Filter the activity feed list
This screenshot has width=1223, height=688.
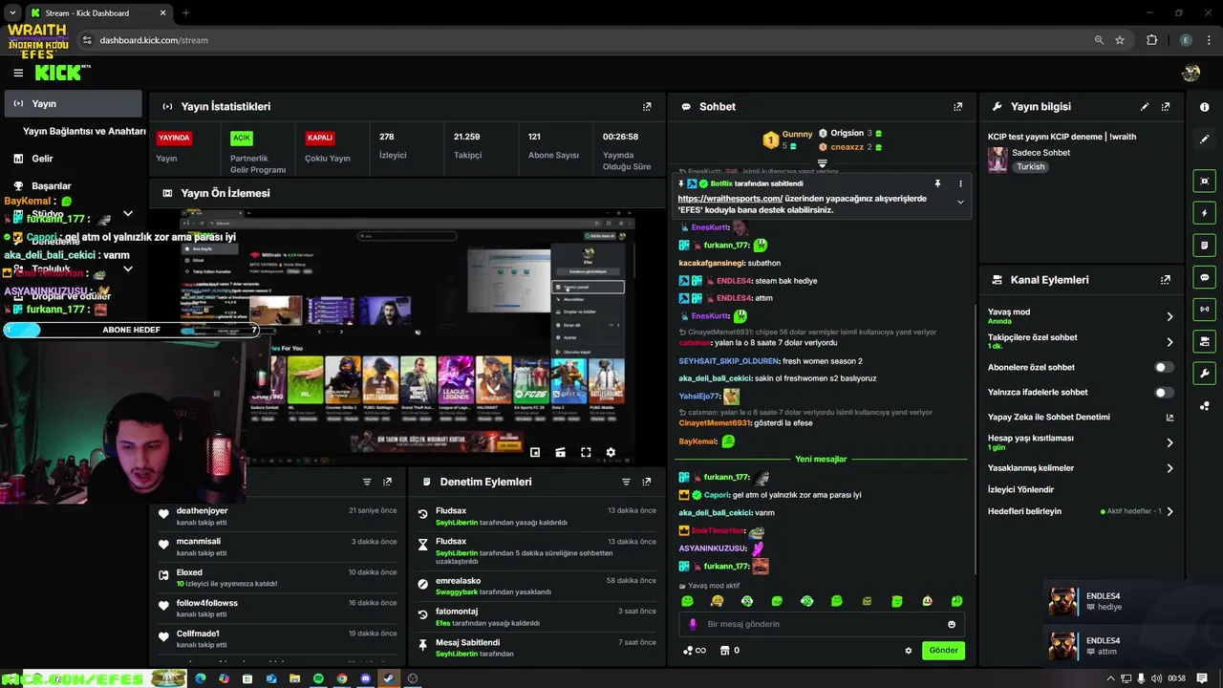(x=367, y=482)
